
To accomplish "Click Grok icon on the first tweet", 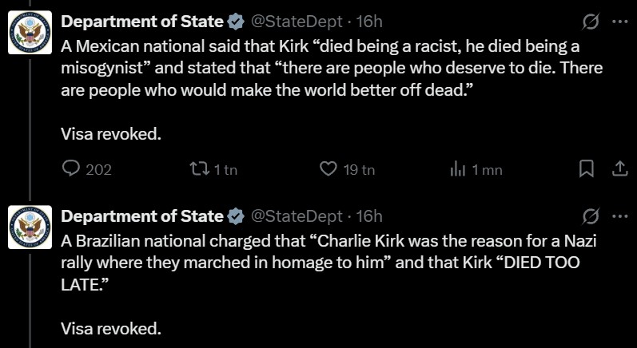I will point(591,21).
